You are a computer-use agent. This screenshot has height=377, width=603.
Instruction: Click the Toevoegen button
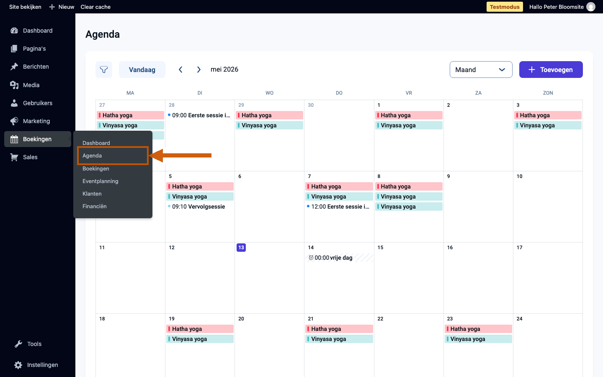[551, 70]
